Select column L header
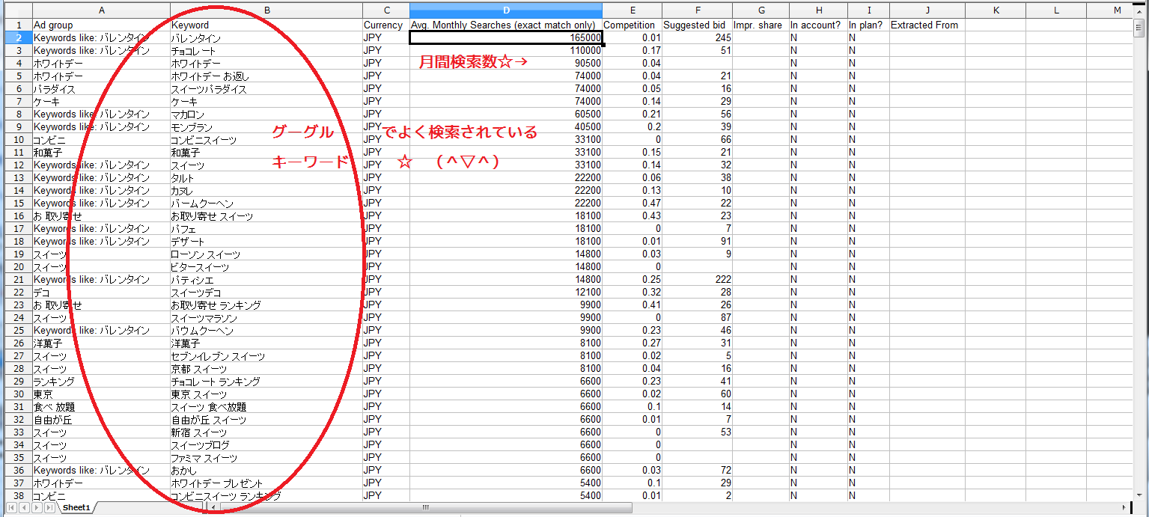The height and width of the screenshot is (517, 1149). (x=1056, y=10)
